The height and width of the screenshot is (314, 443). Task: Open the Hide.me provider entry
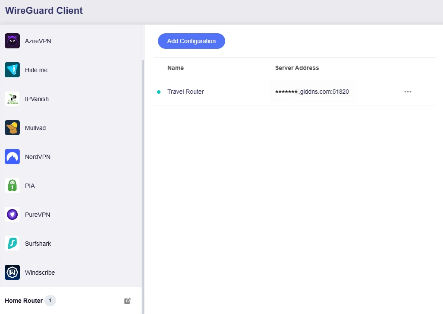pyautogui.click(x=36, y=70)
